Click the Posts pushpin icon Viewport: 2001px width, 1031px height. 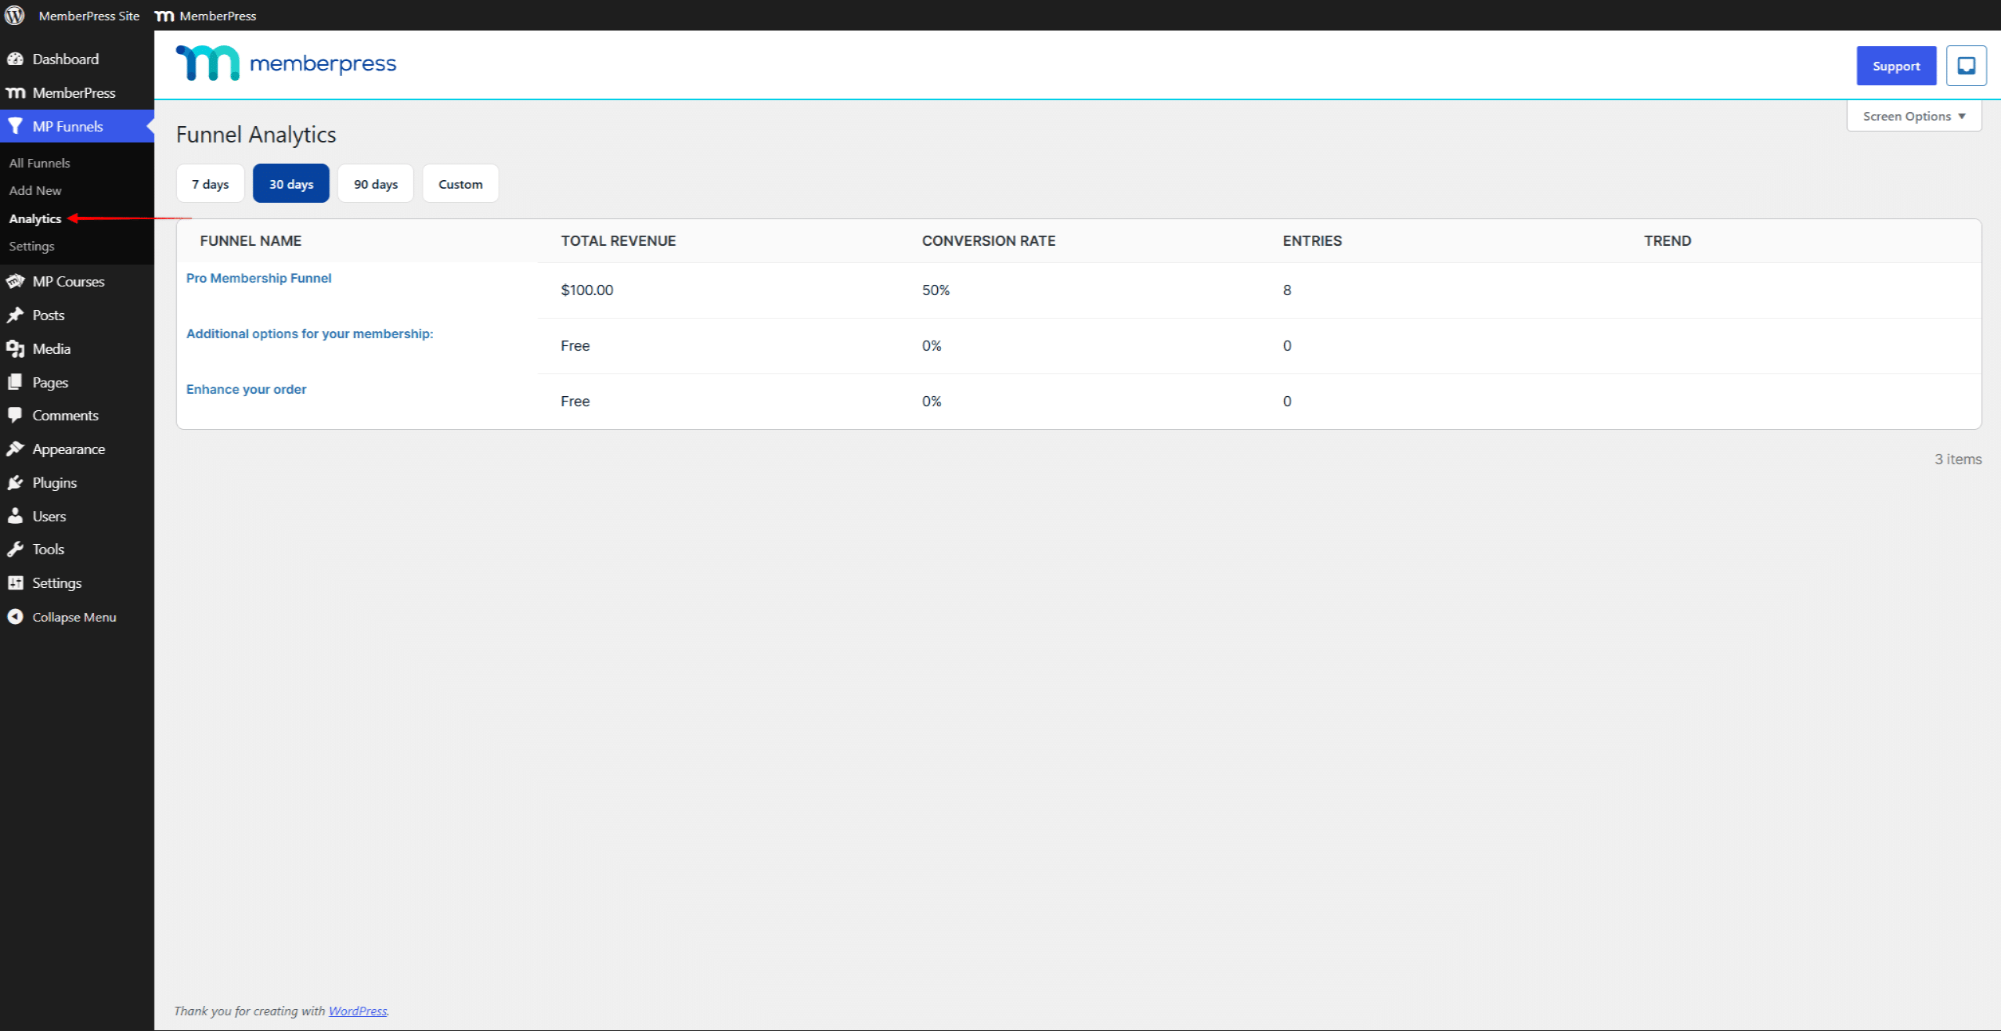pyautogui.click(x=15, y=315)
